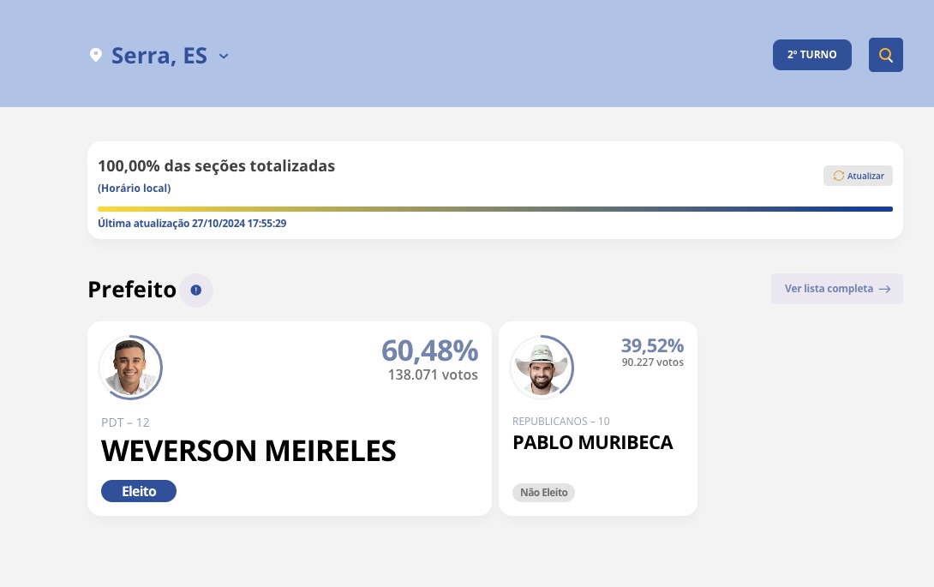
Task: Select the WEVERSON MEIRELES candidate name
Action: (248, 451)
